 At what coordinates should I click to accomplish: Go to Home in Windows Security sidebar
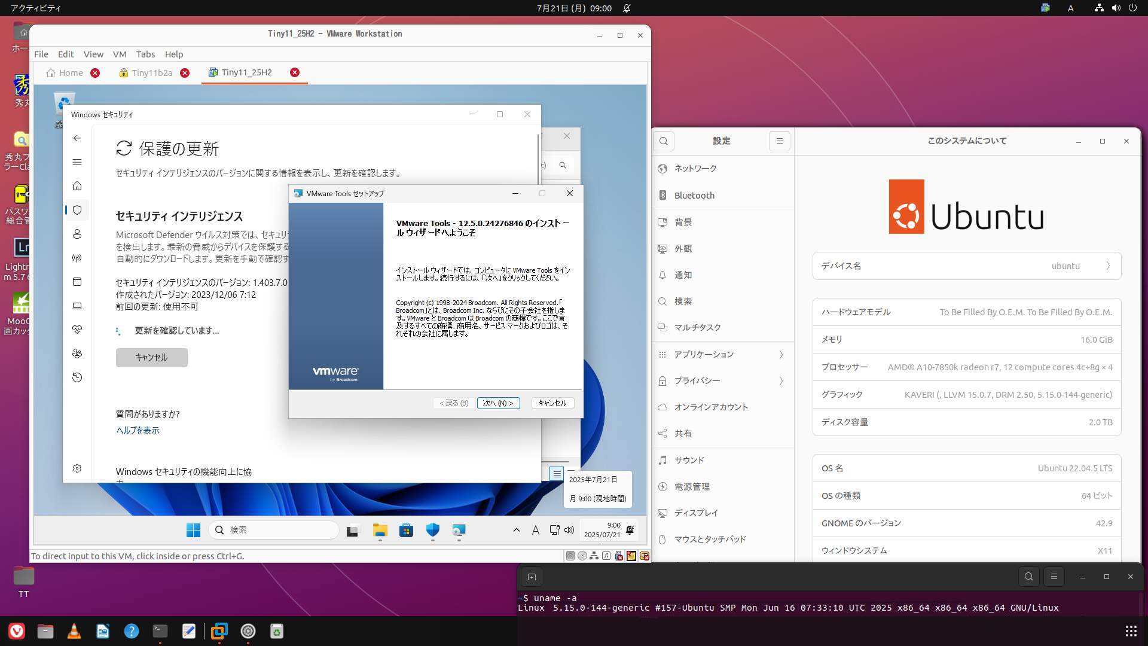click(77, 186)
